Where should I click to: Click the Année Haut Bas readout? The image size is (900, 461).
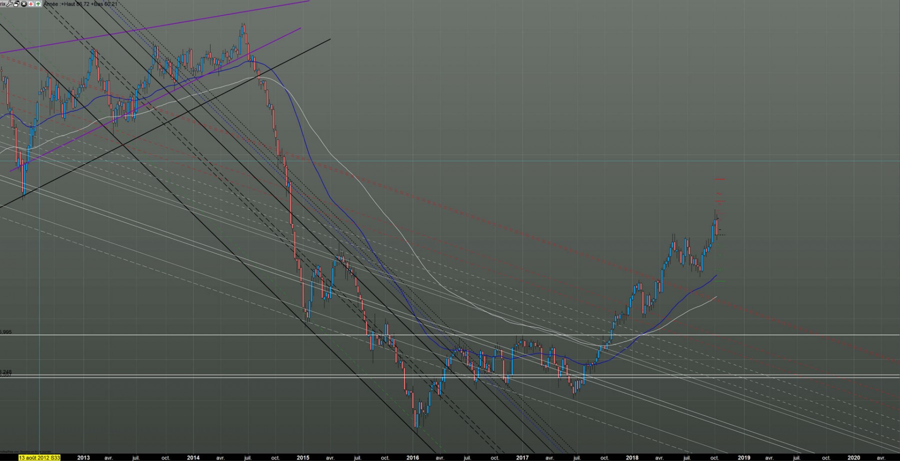[80, 4]
